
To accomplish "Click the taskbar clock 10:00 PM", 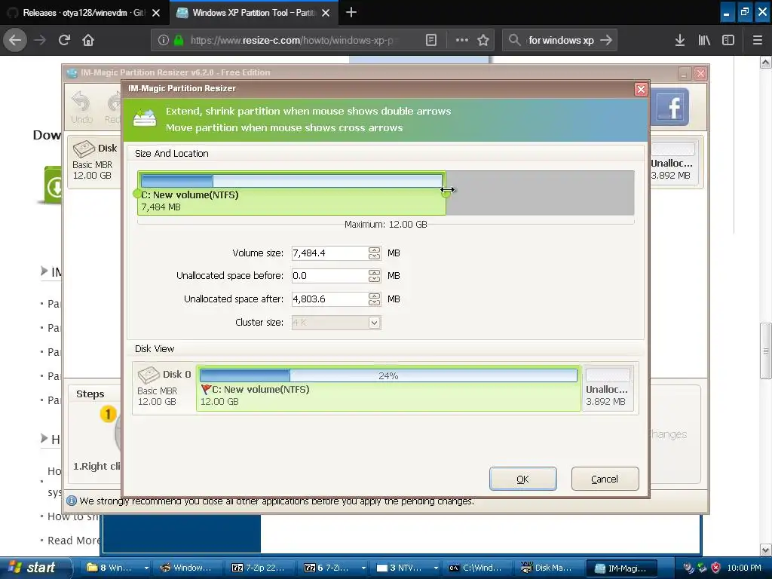I will [x=744, y=568].
